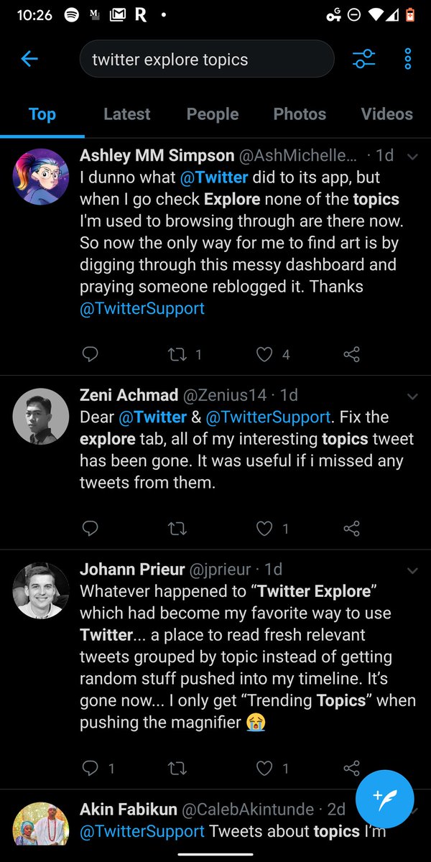Tap the back arrow icon
Viewport: 431px width, 862px height.
click(x=29, y=59)
